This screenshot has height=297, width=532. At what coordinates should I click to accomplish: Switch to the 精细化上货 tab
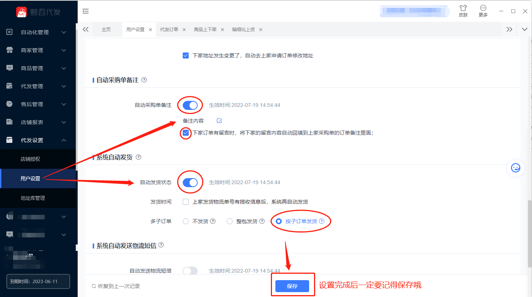(x=243, y=30)
